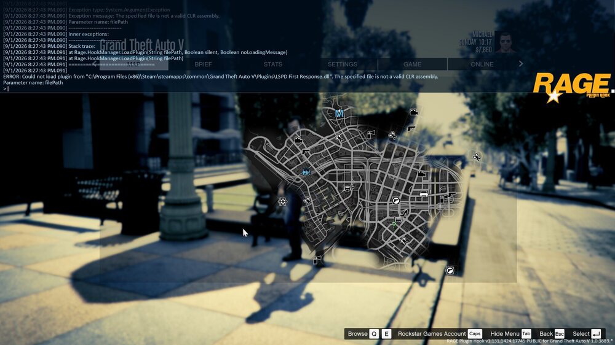Open the STATS tab

[x=273, y=64]
